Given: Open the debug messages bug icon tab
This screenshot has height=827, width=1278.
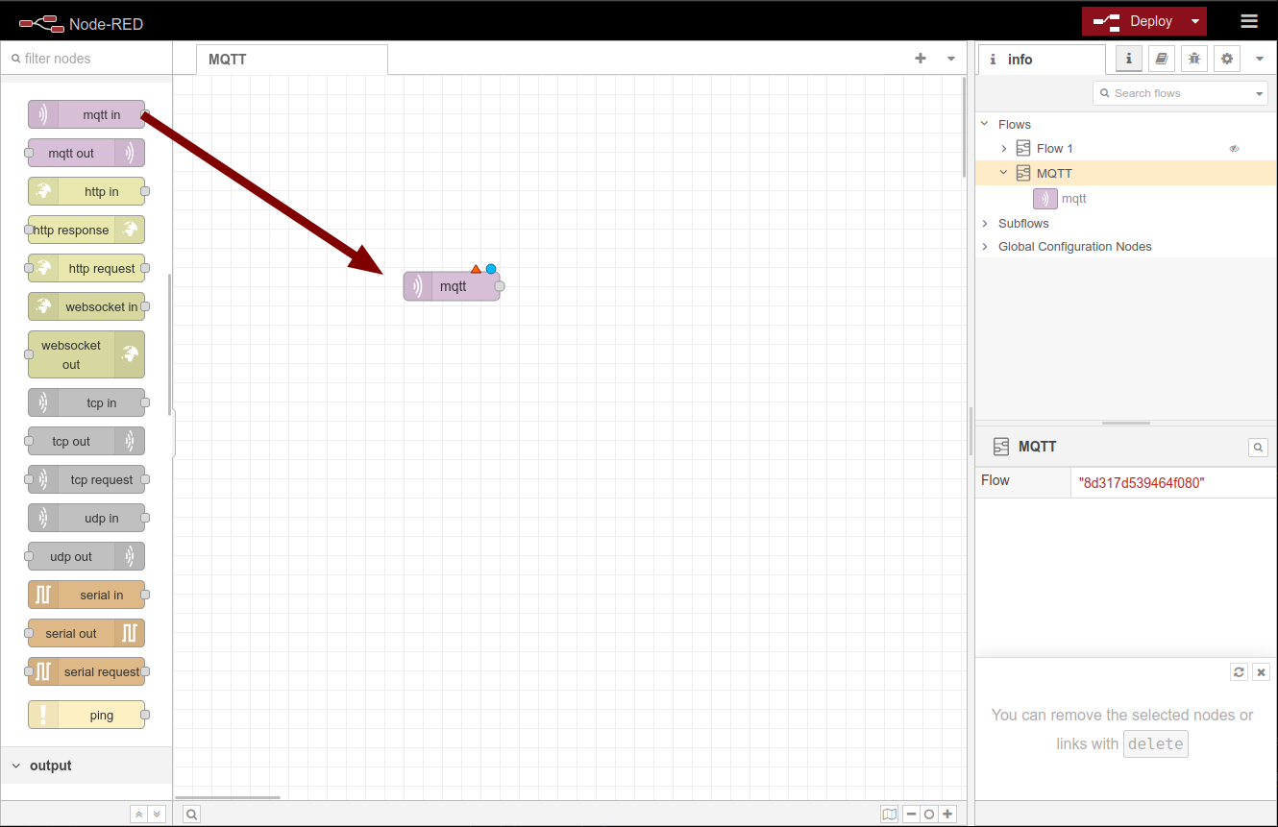Looking at the screenshot, I should click(1194, 59).
